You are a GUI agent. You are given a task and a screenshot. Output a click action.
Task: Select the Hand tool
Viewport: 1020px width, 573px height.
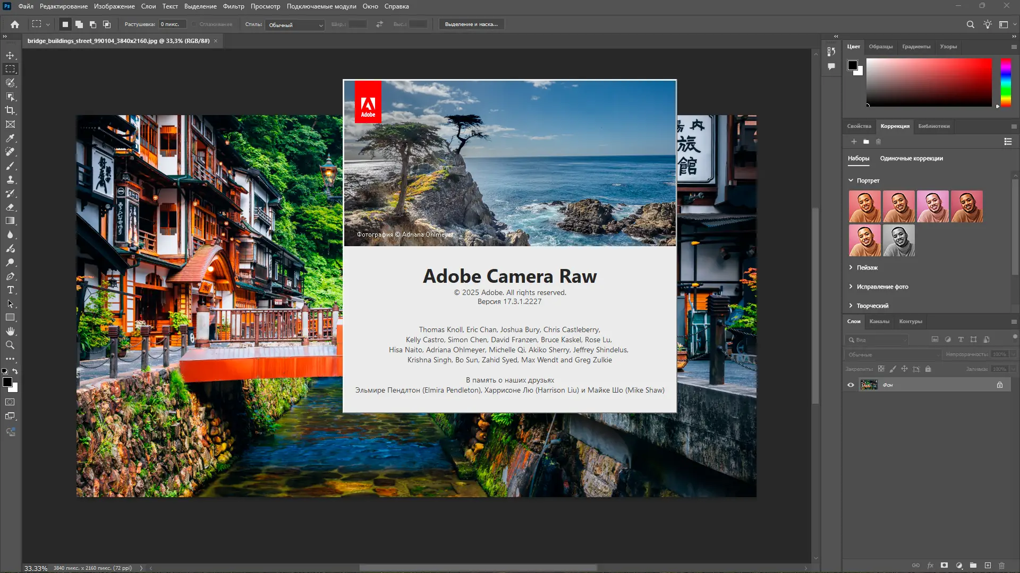10,331
